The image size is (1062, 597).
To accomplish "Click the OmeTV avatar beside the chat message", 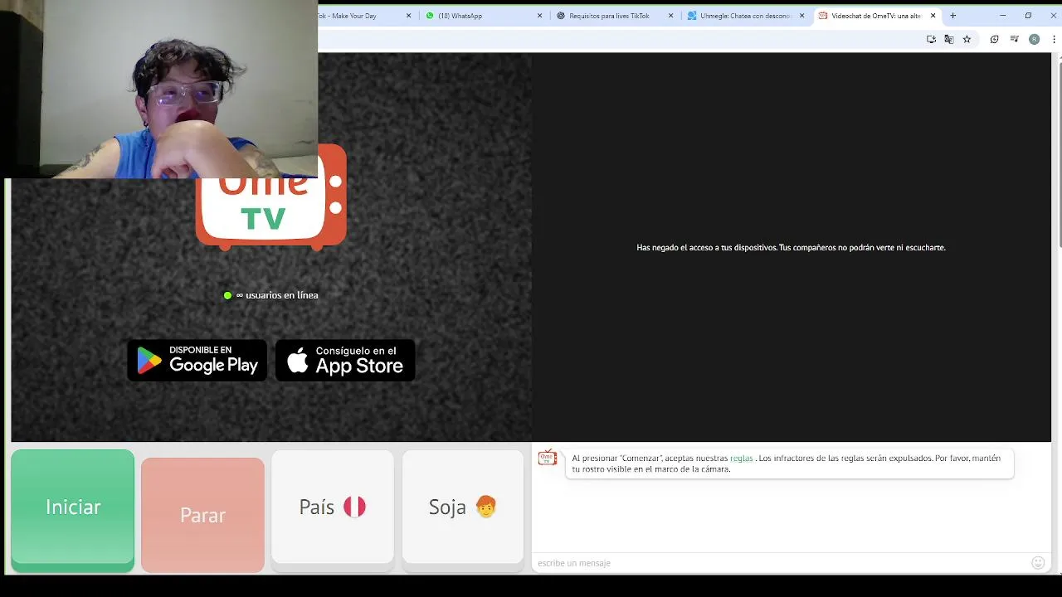I will coord(547,458).
